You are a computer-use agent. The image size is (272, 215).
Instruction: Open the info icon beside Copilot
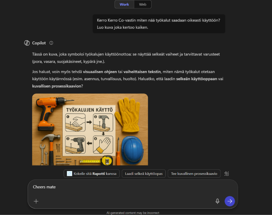click(51, 43)
